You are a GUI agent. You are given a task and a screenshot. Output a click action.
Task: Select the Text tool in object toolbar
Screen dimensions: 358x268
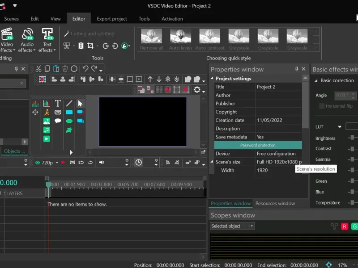(x=58, y=103)
